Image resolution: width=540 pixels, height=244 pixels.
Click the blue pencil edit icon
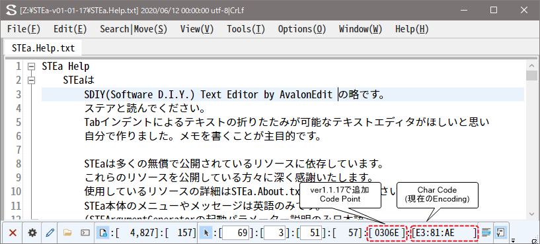[x=50, y=233]
